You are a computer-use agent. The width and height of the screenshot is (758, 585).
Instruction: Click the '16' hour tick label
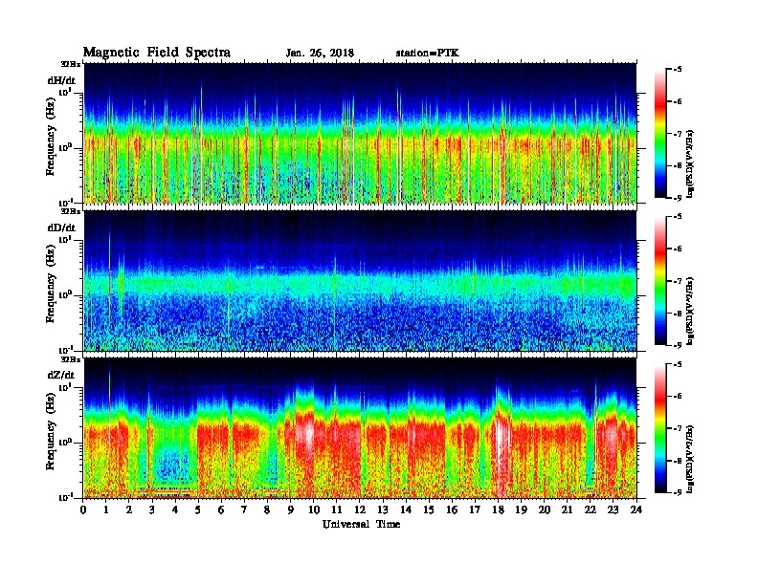click(452, 509)
